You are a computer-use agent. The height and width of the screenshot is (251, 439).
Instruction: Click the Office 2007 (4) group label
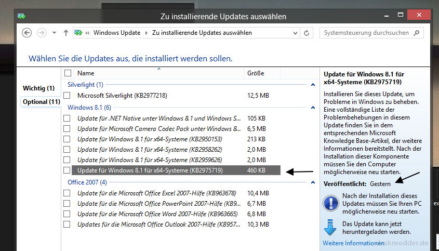87,182
